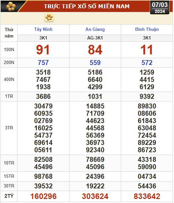This screenshot has height=203, width=174.
Task: Select number 30479 in Tây Ninh
Action: point(43,106)
